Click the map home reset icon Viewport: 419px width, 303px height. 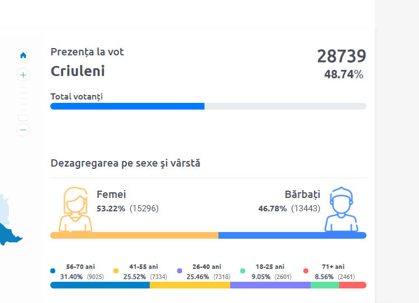click(23, 55)
